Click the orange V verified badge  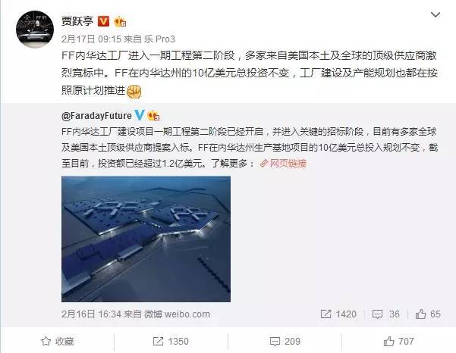tap(103, 21)
